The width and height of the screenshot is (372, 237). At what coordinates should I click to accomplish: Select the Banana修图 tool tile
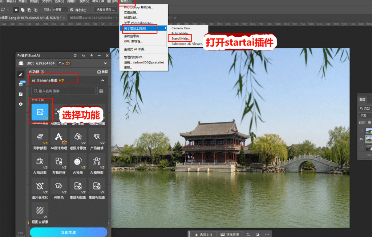click(40, 112)
